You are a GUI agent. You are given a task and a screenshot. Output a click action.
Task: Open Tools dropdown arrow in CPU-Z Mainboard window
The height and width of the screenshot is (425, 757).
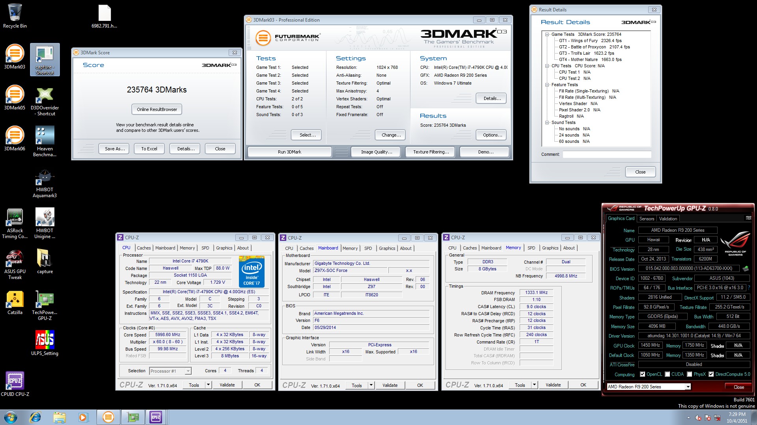click(x=371, y=386)
